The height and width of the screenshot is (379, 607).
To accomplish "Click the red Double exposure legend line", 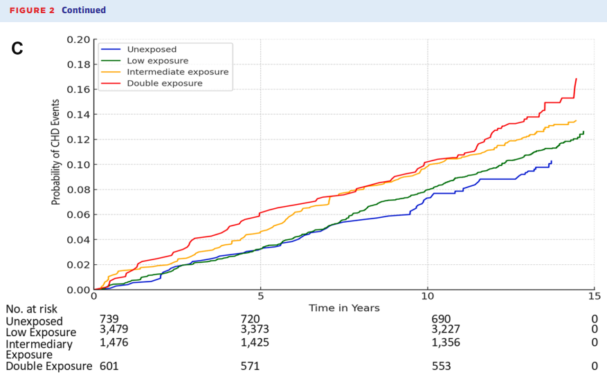I will pyautogui.click(x=111, y=83).
